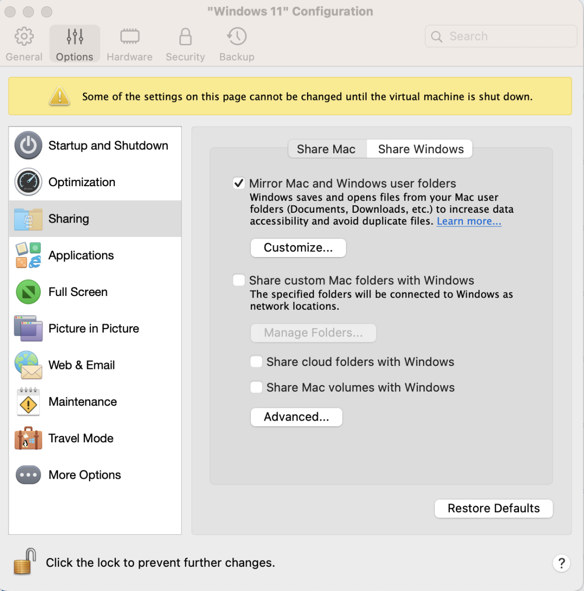This screenshot has height=591, width=584.
Task: Open the Backup clock icon tab
Action: [x=237, y=36]
